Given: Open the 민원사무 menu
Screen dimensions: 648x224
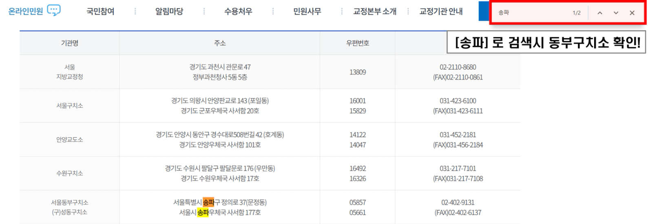Looking at the screenshot, I should [x=307, y=11].
